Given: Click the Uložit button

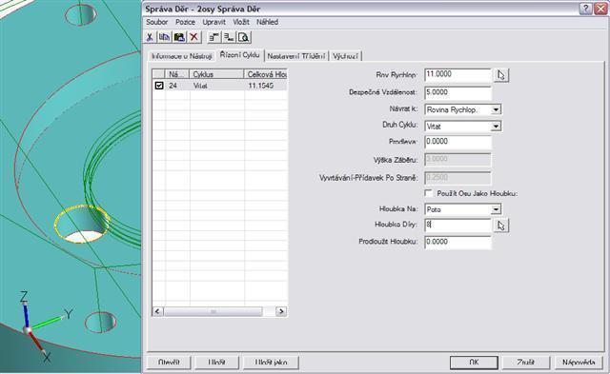Looking at the screenshot, I should 216,363.
